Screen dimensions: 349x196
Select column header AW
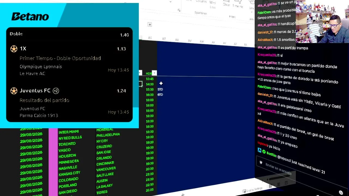tap(202, 42)
